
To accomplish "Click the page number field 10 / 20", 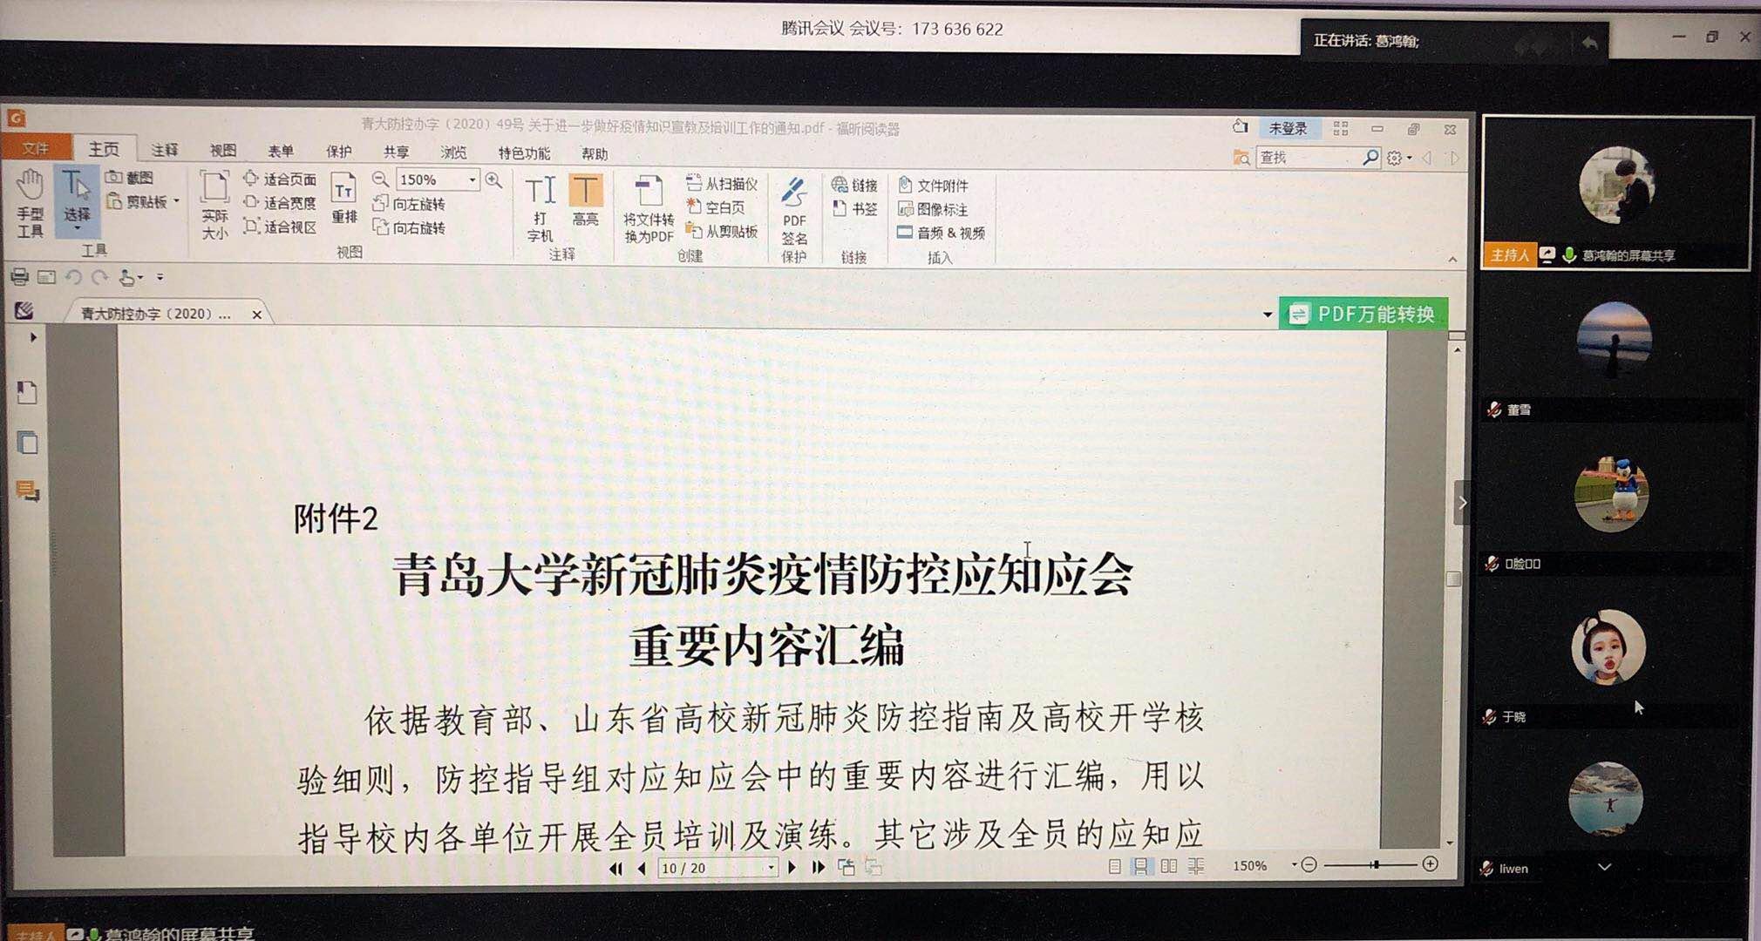I will coord(717,868).
